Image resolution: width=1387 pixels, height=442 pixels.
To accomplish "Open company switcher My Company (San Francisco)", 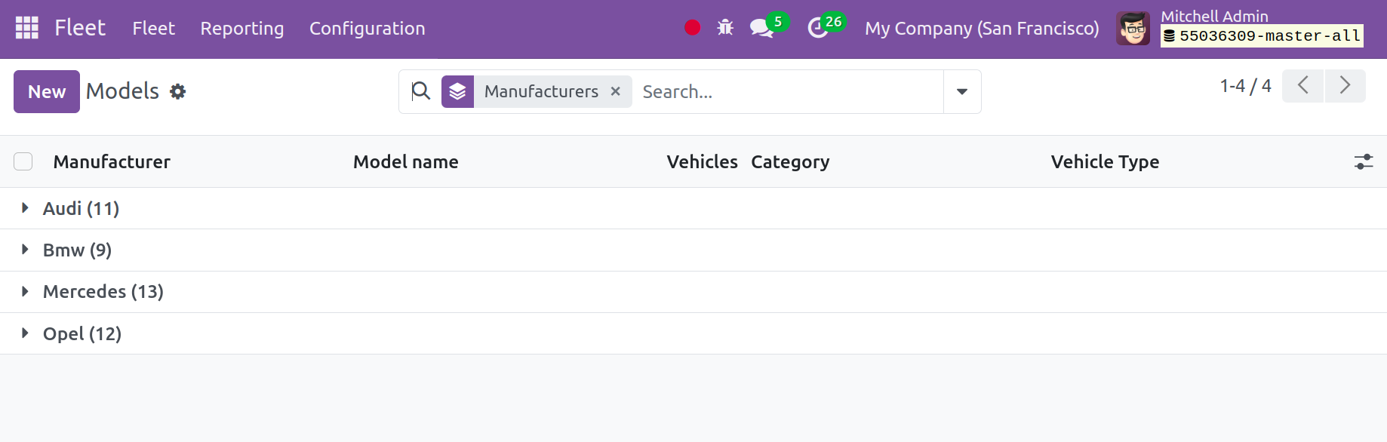I will 982,29.
